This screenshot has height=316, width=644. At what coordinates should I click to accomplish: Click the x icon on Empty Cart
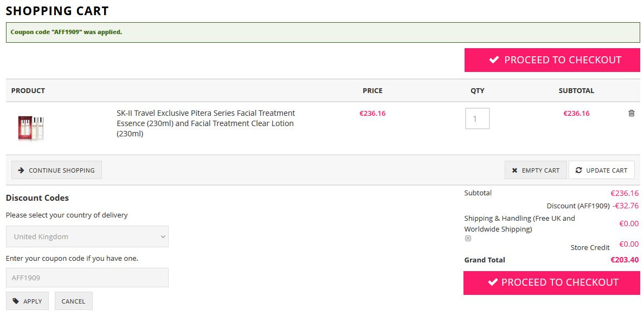point(514,170)
